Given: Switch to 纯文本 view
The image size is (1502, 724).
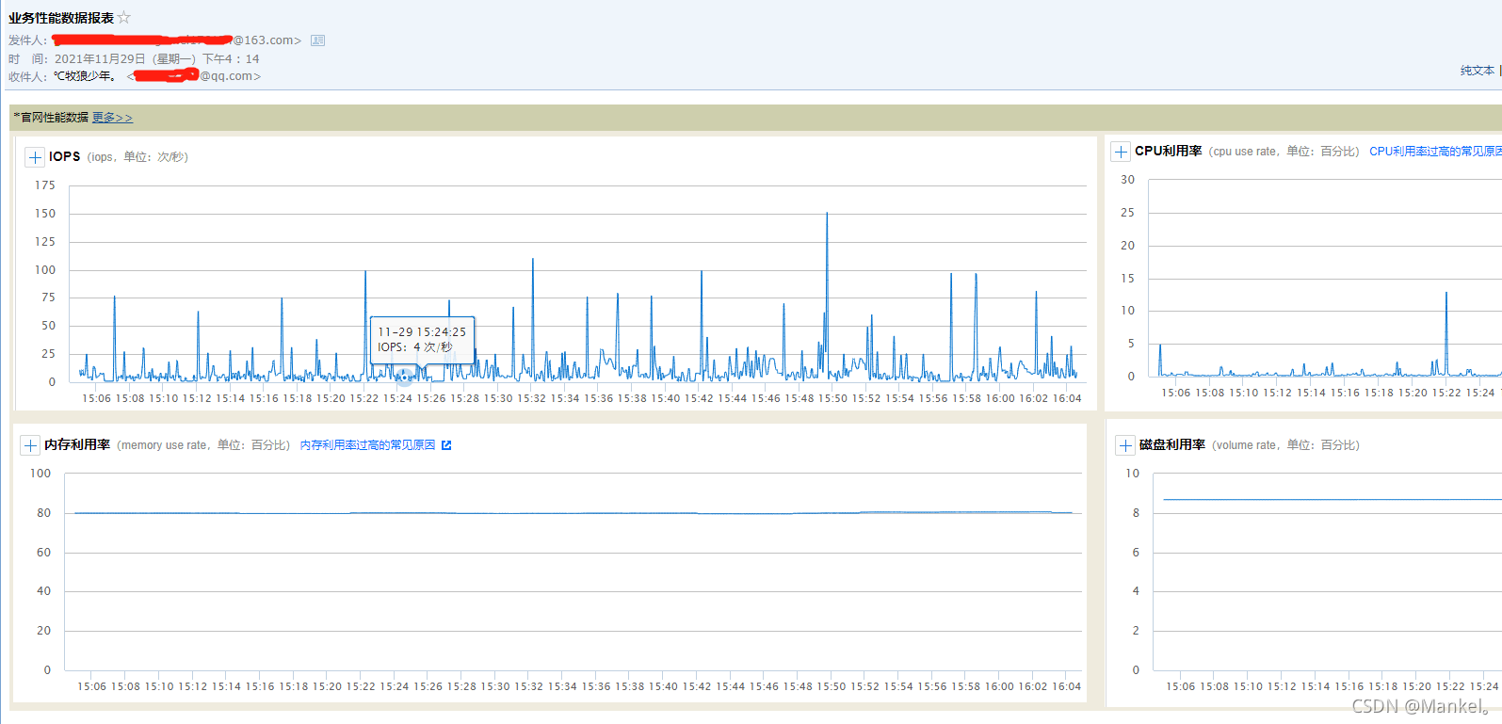Looking at the screenshot, I should click(x=1477, y=71).
